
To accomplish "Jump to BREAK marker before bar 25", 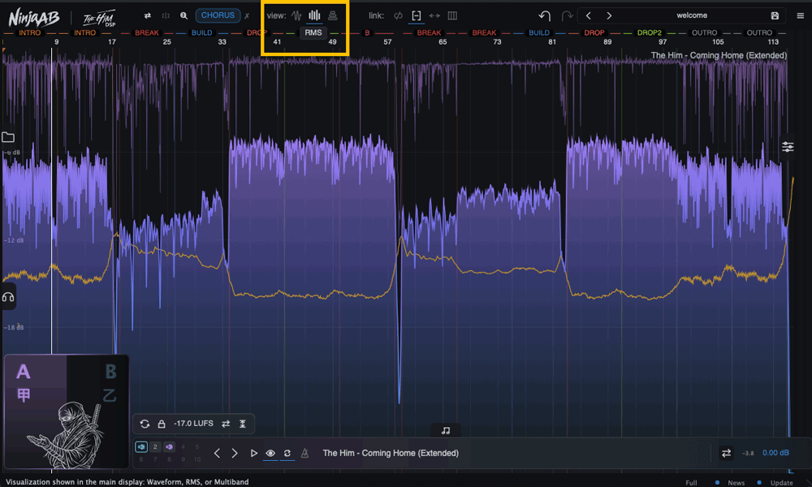I will click(x=146, y=32).
